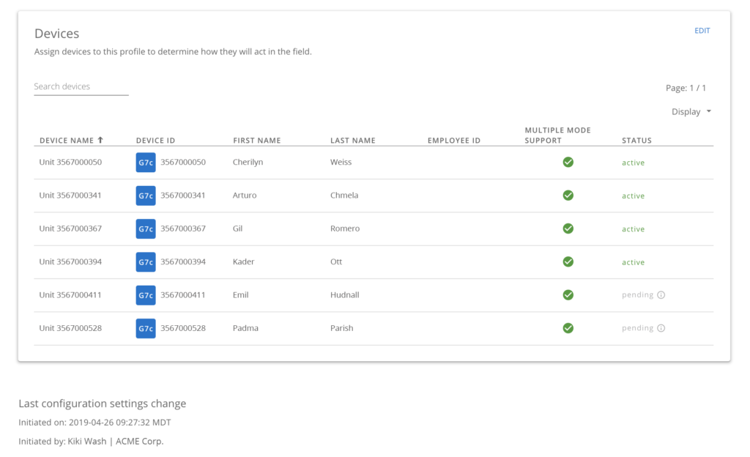Image resolution: width=750 pixels, height=457 pixels.
Task: Click the active status for Arturo Chmela
Action: (633, 196)
